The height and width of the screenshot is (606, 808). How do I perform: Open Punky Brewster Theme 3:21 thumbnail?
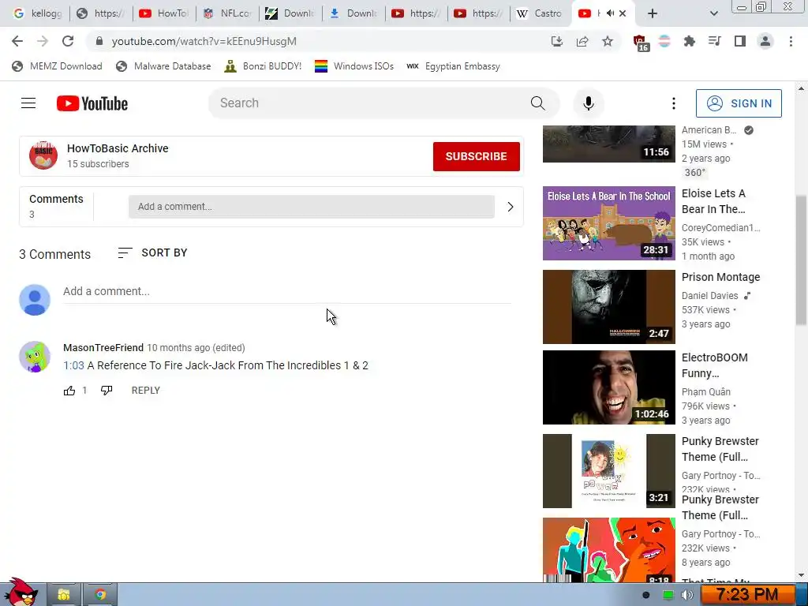[x=608, y=471]
